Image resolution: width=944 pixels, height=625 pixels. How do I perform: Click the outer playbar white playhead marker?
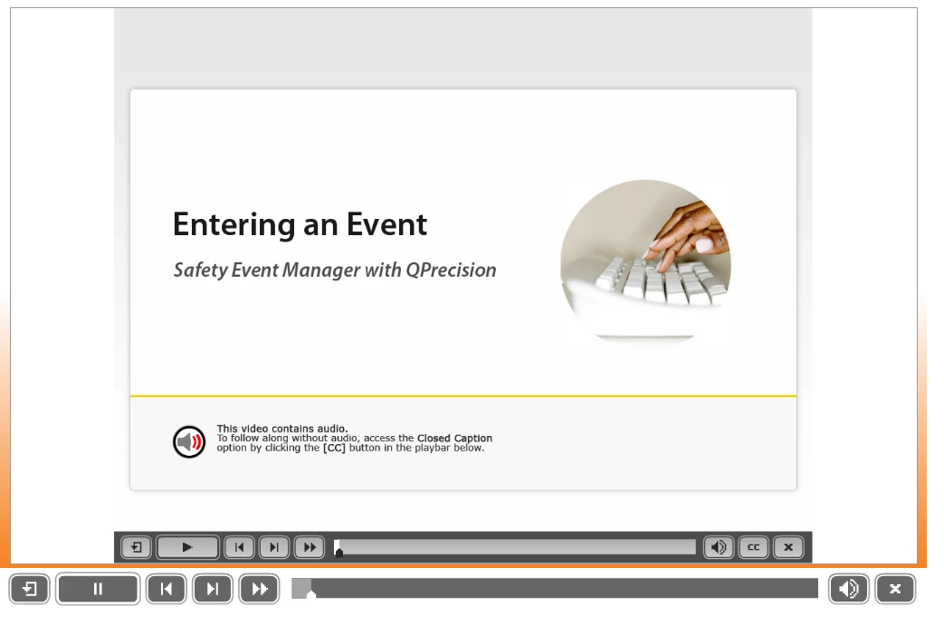tap(311, 594)
